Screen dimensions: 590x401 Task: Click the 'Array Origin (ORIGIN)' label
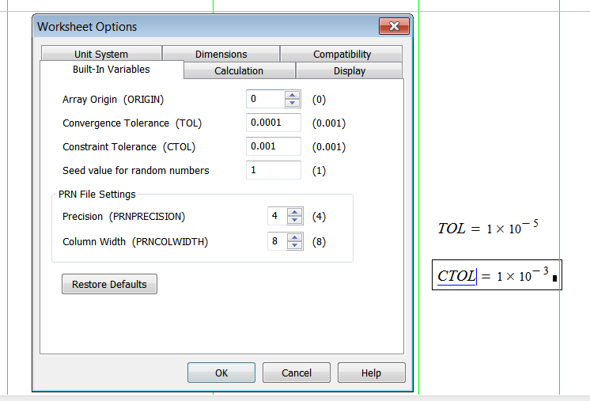coord(113,100)
